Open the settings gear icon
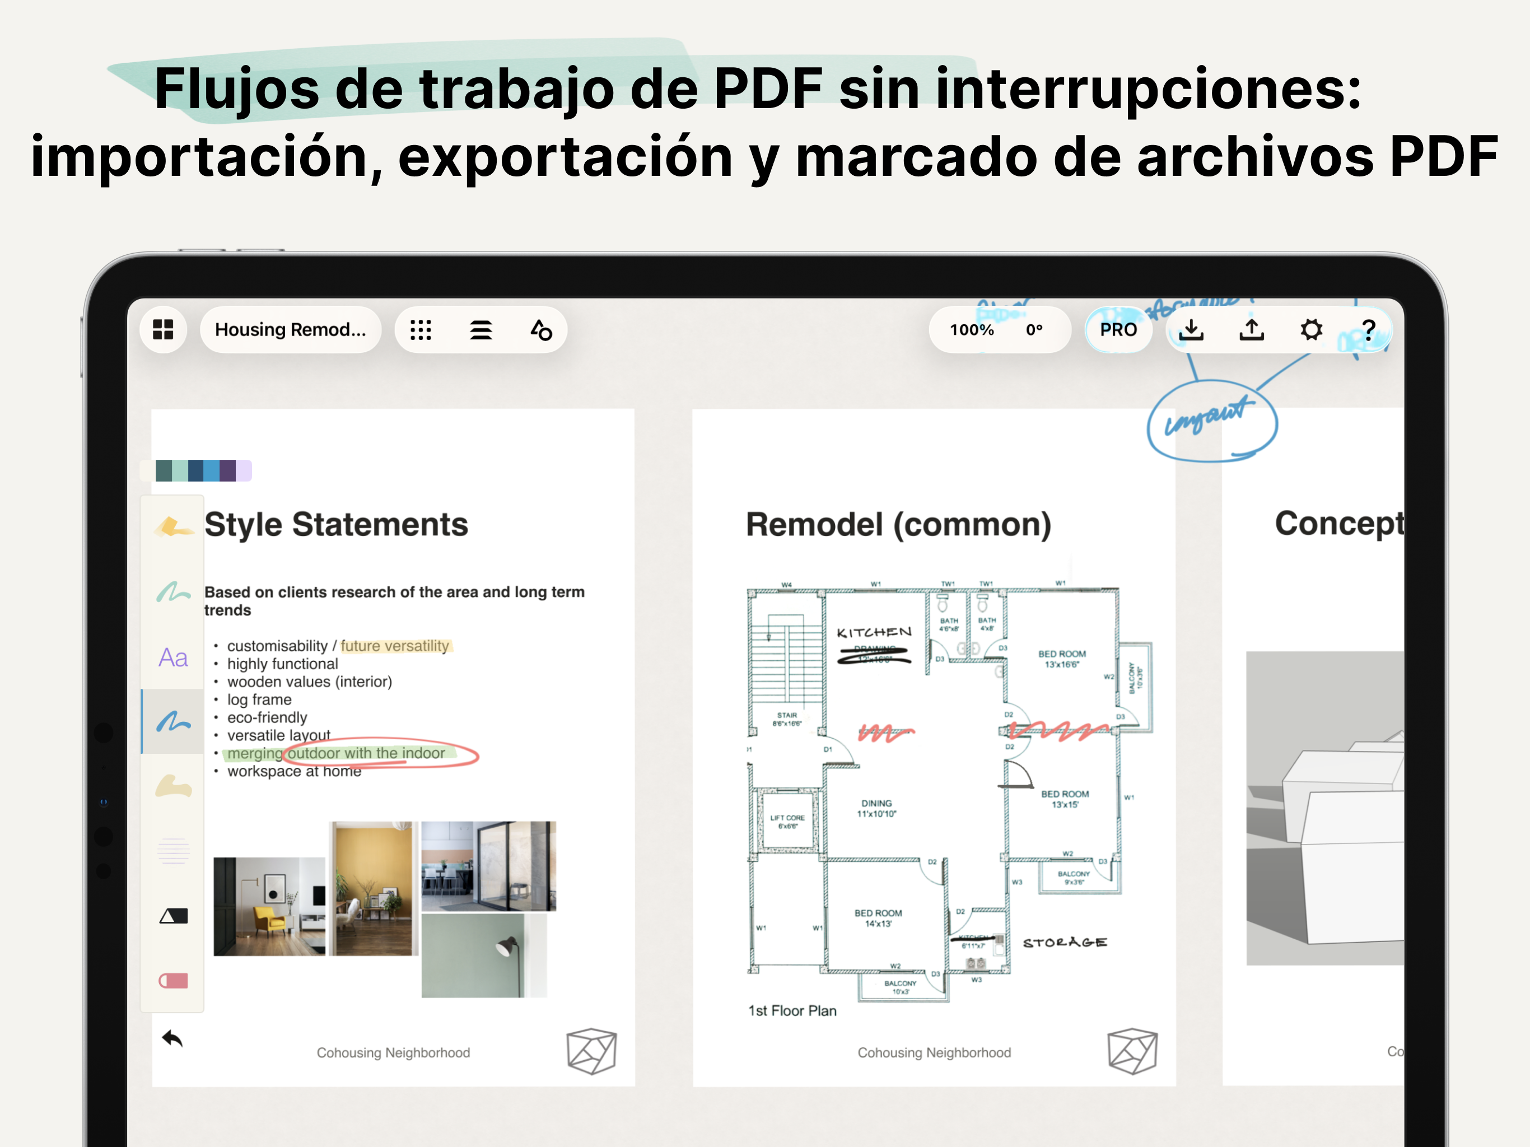The image size is (1530, 1147). (x=1310, y=330)
